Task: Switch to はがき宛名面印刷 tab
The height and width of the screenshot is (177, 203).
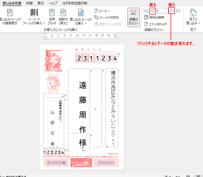Action: tap(75, 3)
